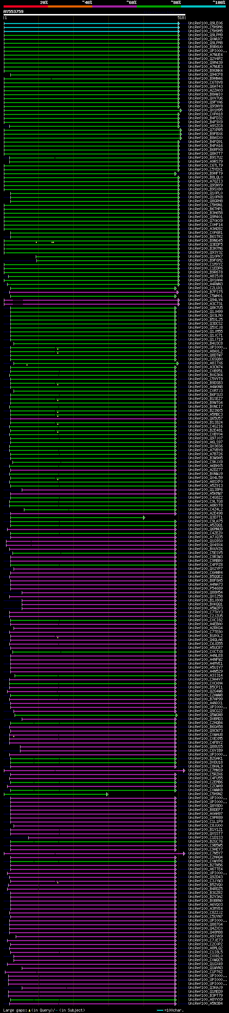Click the cyan alignment bar for Q9LE06
Screen dimensions: 229x1013
point(92,23)
